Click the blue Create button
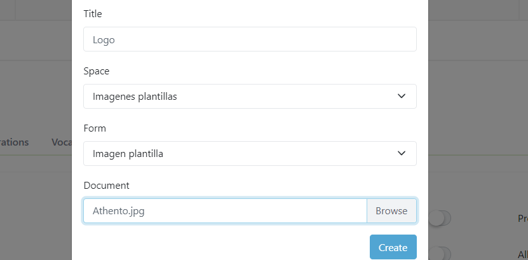This screenshot has width=528, height=260. [x=393, y=247]
